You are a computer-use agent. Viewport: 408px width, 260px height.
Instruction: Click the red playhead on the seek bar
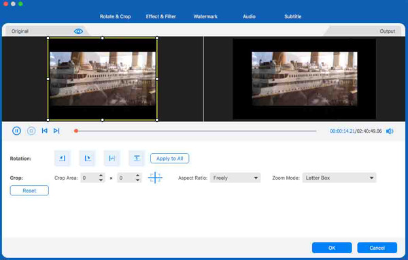[x=76, y=131]
